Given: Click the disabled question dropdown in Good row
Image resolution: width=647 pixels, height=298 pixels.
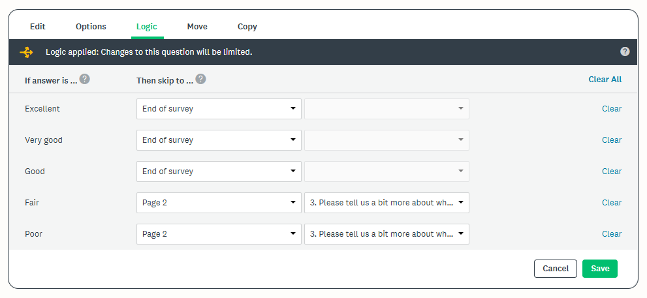Looking at the screenshot, I should click(x=387, y=171).
